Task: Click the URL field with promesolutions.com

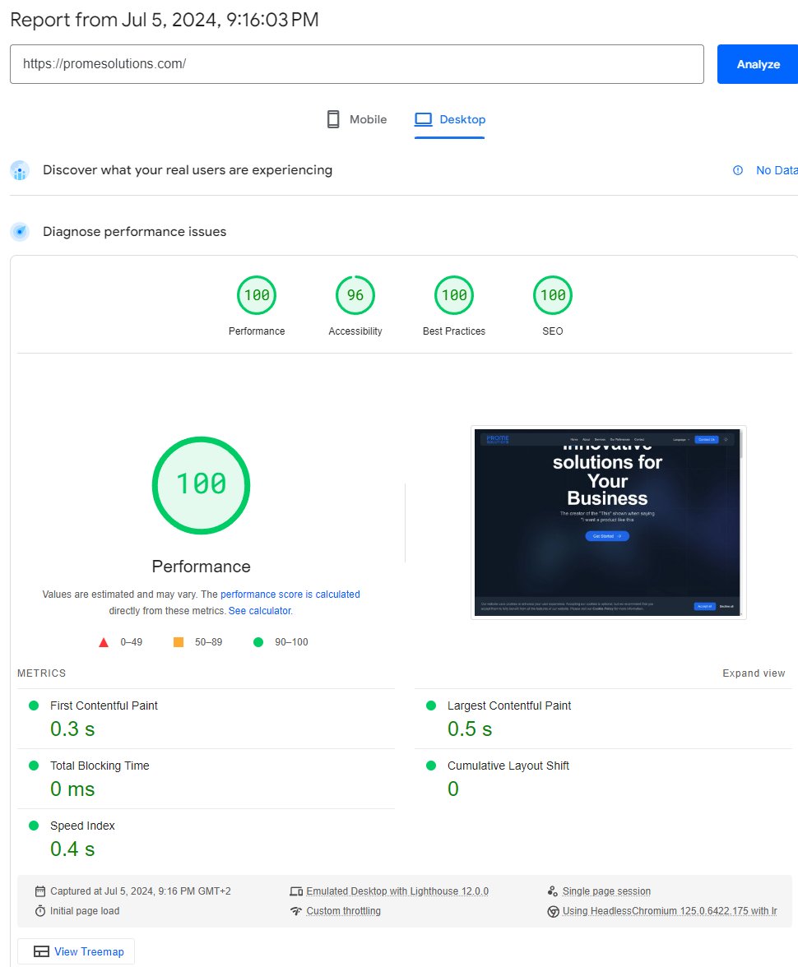Action: coord(357,64)
